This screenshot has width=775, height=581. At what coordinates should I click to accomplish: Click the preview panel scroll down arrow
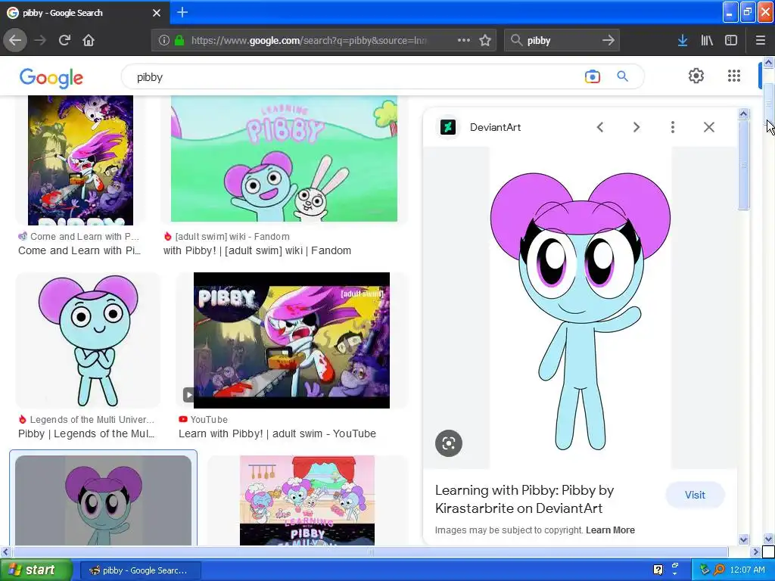point(743,539)
